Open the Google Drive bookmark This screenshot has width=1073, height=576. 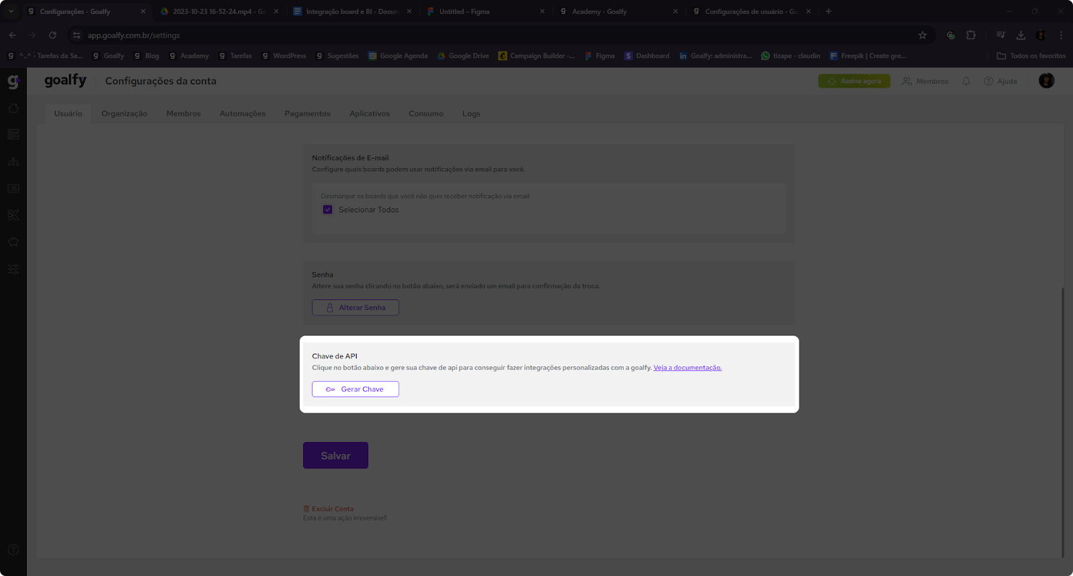click(x=463, y=56)
